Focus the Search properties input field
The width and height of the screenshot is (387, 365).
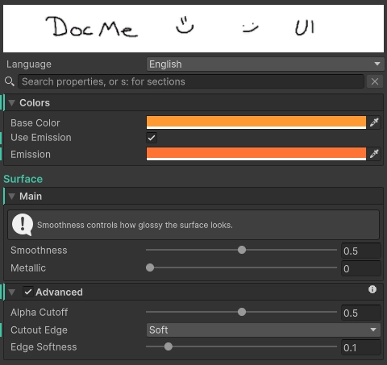coord(191,81)
